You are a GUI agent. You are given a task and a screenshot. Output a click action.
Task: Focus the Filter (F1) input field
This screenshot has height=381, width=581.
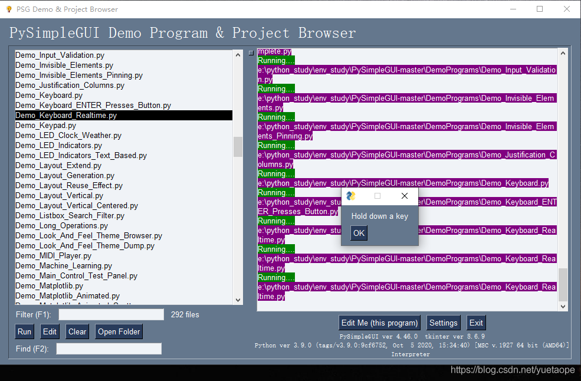click(111, 315)
